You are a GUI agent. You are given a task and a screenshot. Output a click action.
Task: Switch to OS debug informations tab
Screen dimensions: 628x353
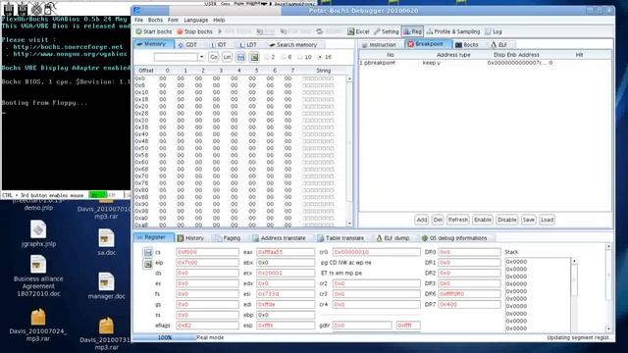tap(454, 238)
